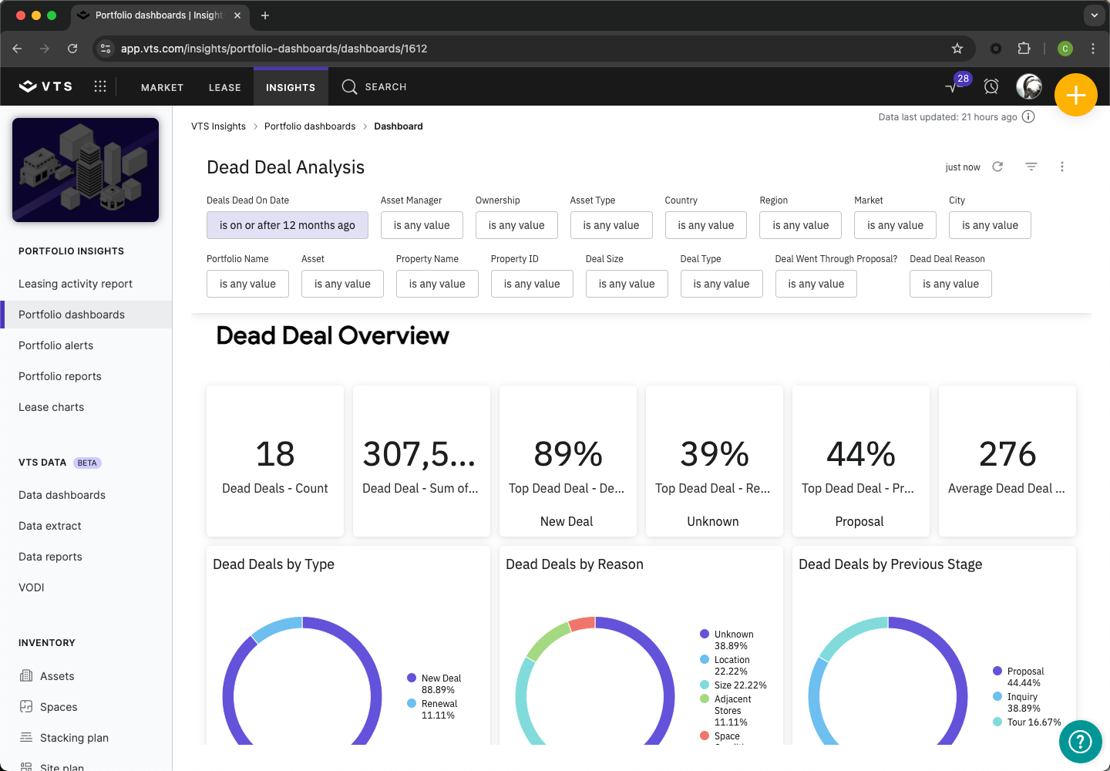Toggle the dashboard filters icon
The height and width of the screenshot is (771, 1110).
click(1031, 167)
